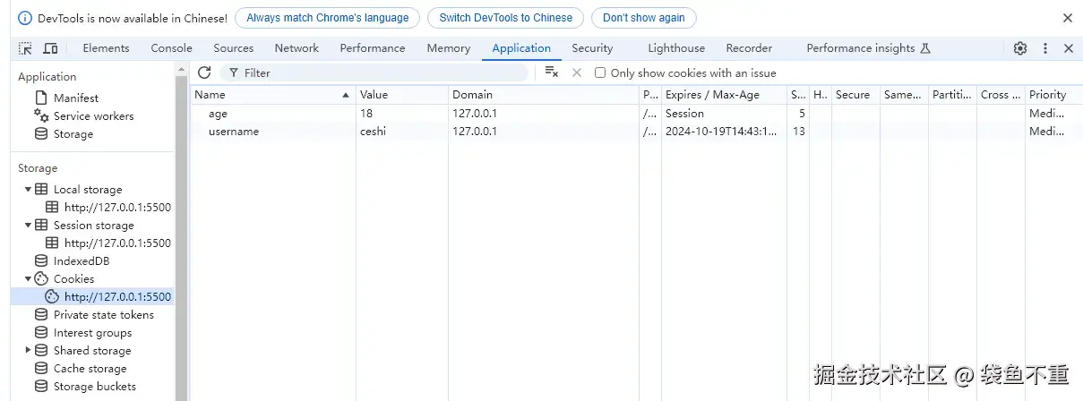This screenshot has height=401, width=1083.
Task: Click the Storage database icon under Application
Action: click(41, 133)
